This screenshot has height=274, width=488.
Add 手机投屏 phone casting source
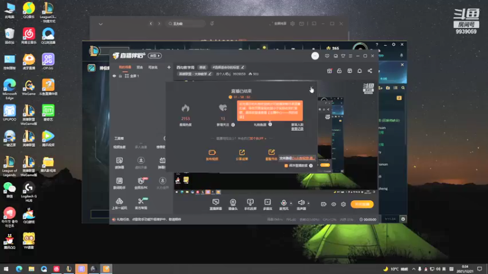pyautogui.click(x=250, y=205)
